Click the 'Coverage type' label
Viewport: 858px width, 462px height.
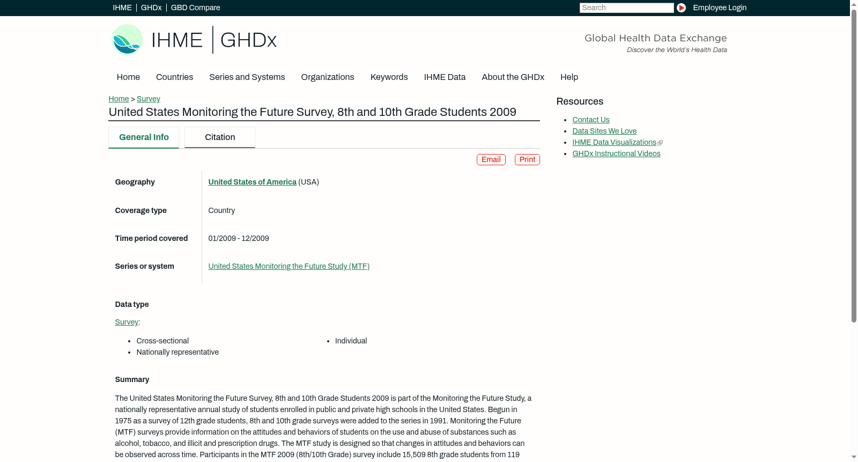[140, 210]
